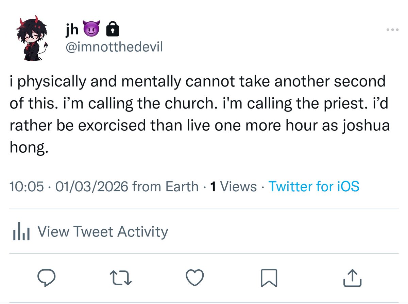Open the three-dot more options menu
408x304 pixels.
click(392, 30)
